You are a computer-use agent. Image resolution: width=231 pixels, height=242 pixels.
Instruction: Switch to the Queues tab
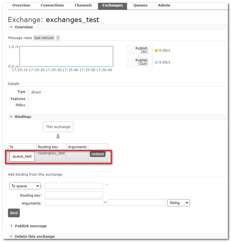140,5
